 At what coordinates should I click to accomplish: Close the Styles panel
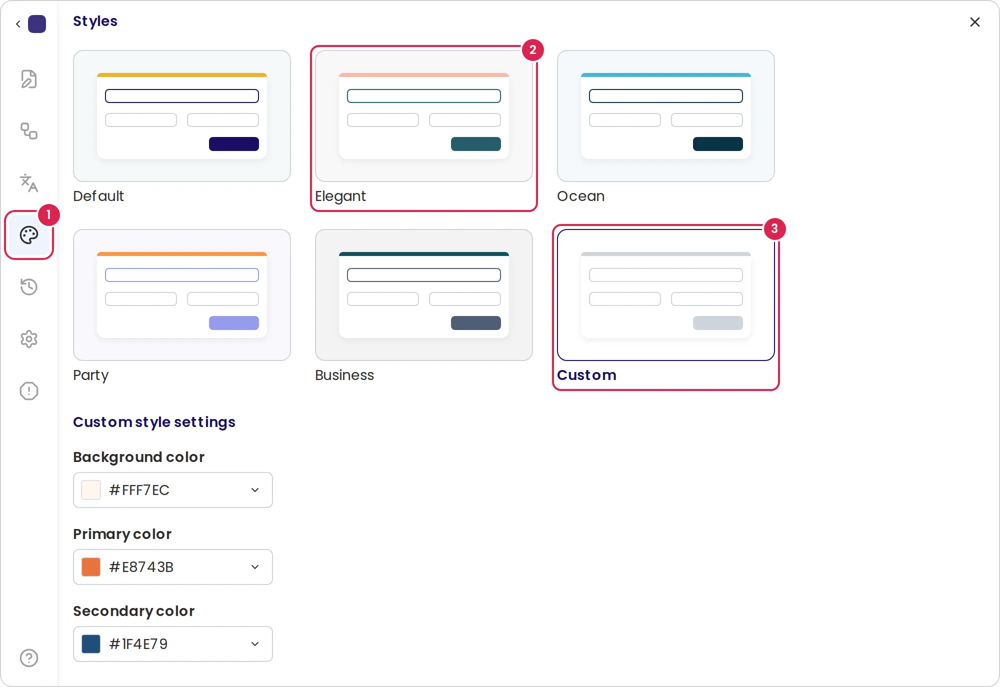(x=974, y=22)
